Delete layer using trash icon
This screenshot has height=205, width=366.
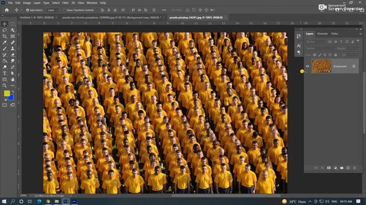[x=355, y=167]
